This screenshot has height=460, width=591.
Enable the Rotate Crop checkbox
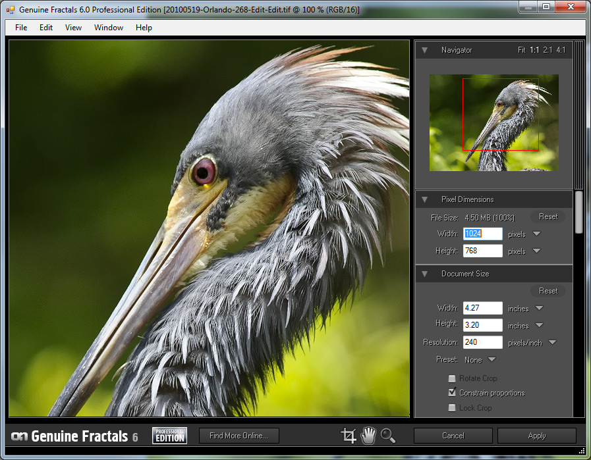point(452,378)
